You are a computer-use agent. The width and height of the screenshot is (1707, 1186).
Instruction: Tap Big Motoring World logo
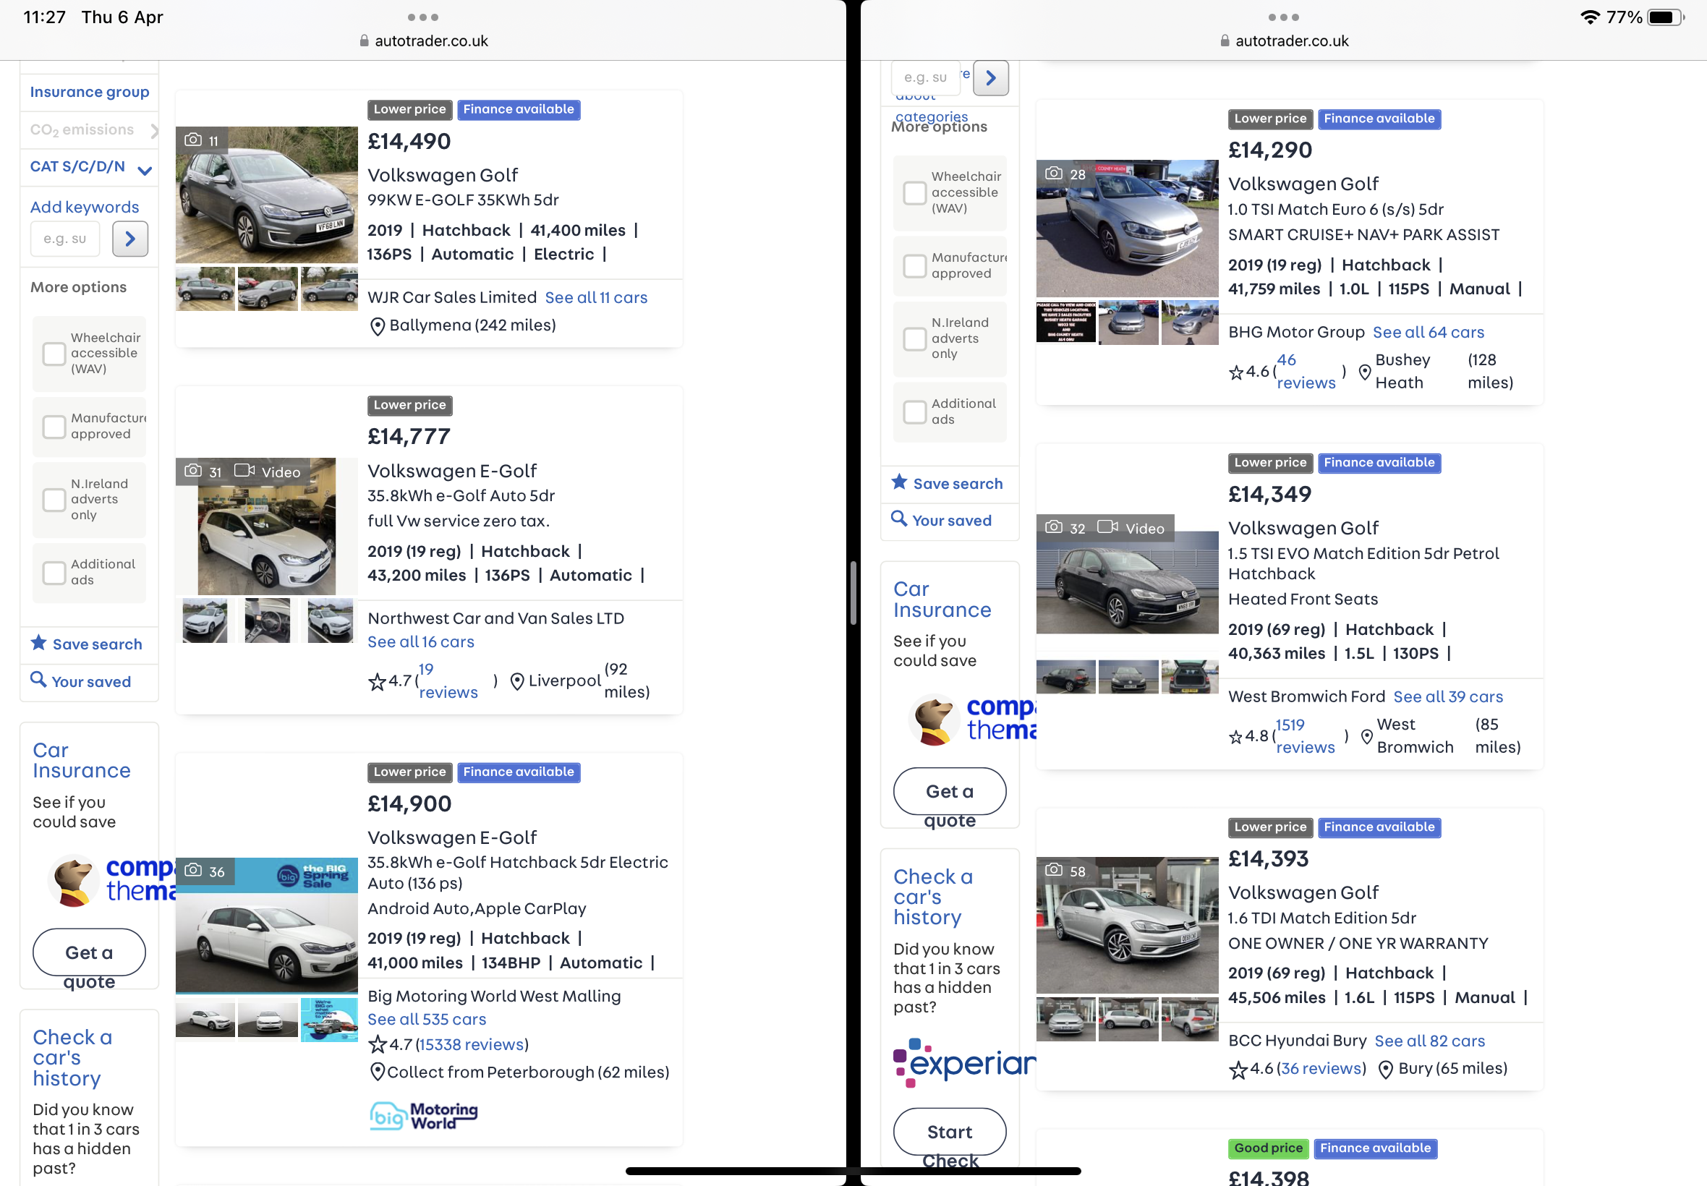pyautogui.click(x=424, y=1115)
